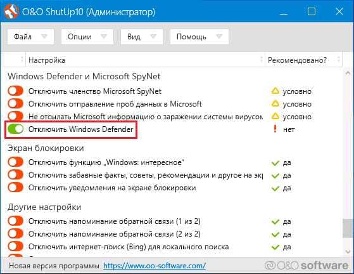
Task: Click the warning triangle for data samples row
Action: point(275,103)
